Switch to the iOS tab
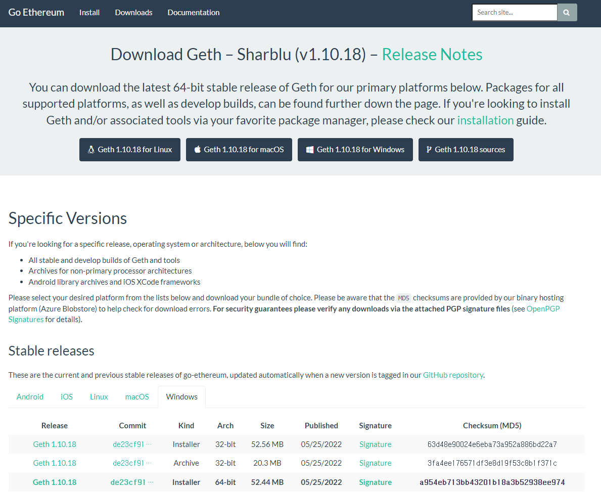Screen dimensions: 601x492 click(x=67, y=397)
